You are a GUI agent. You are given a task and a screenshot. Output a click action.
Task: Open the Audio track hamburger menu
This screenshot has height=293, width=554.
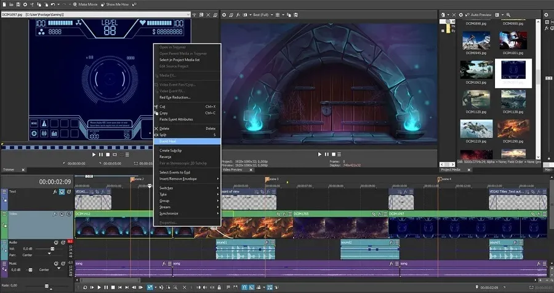(x=4, y=243)
